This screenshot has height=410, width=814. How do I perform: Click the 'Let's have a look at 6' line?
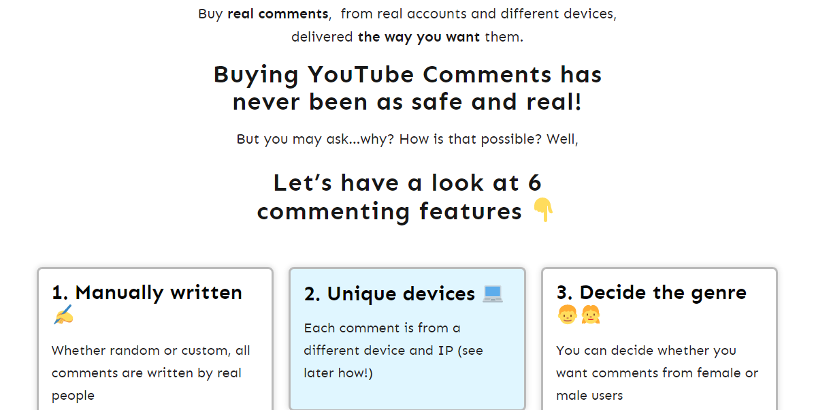[x=407, y=183]
